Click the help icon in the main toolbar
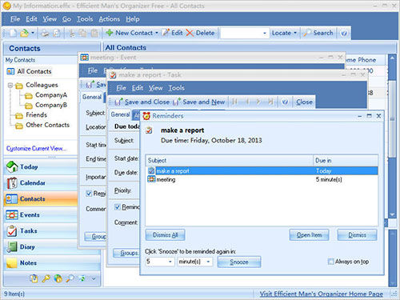Screen dimensions: 400x300 [344, 34]
